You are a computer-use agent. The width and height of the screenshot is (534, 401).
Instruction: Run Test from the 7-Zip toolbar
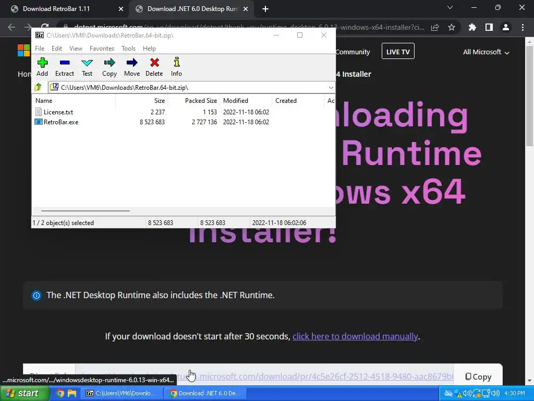point(87,67)
